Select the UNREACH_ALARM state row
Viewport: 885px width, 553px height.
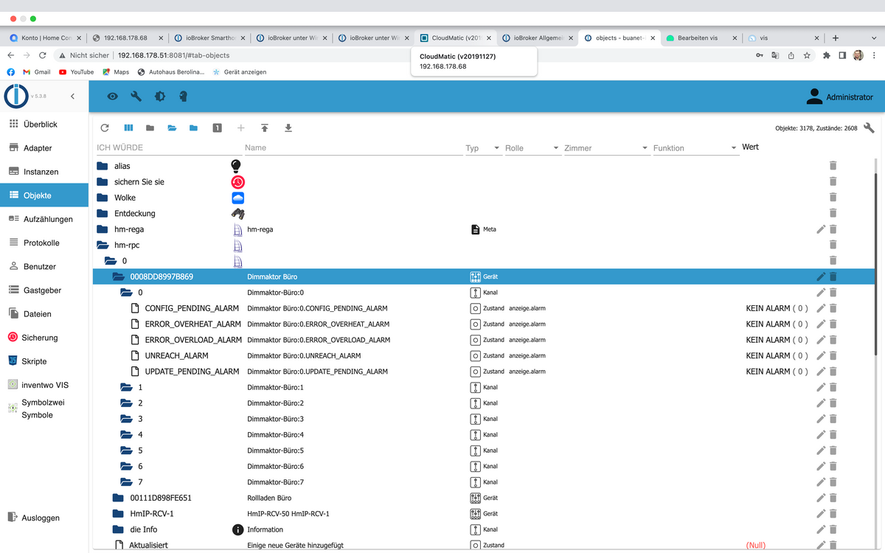click(176, 355)
